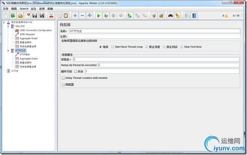Click the Ramp-Up Period input field

coord(169,65)
